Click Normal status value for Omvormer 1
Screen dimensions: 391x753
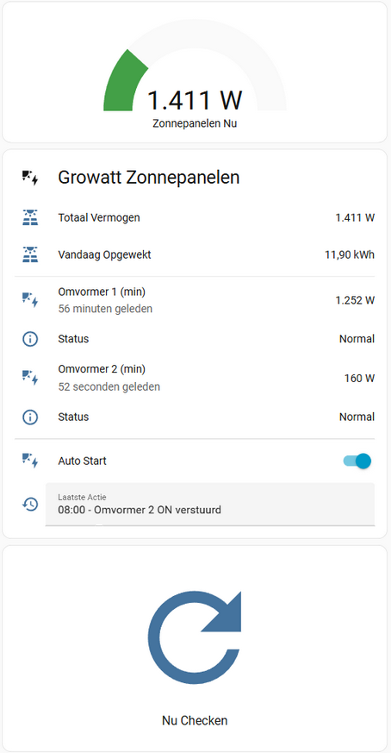(357, 339)
